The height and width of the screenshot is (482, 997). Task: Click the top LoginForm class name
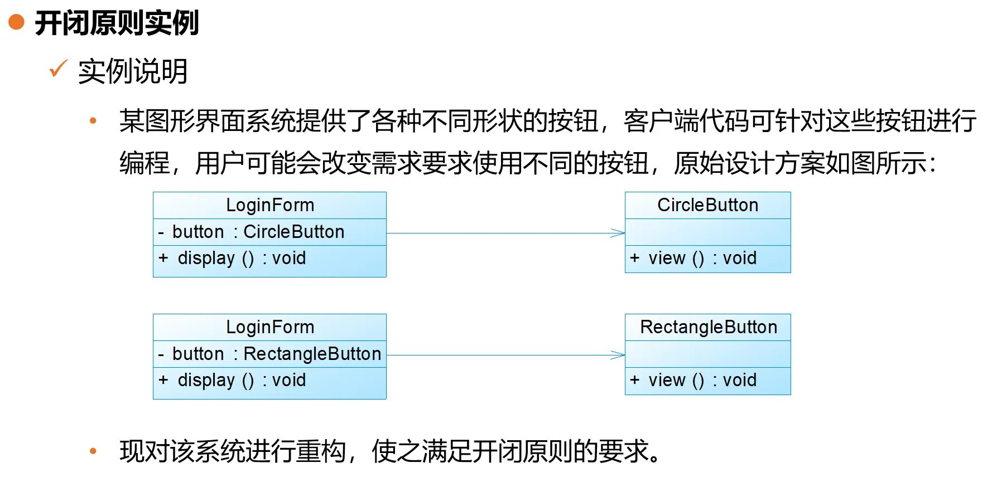[270, 205]
